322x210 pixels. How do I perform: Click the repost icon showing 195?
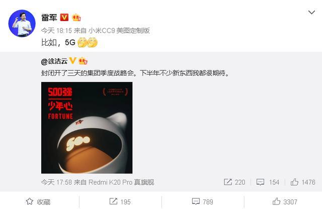(x=120, y=202)
